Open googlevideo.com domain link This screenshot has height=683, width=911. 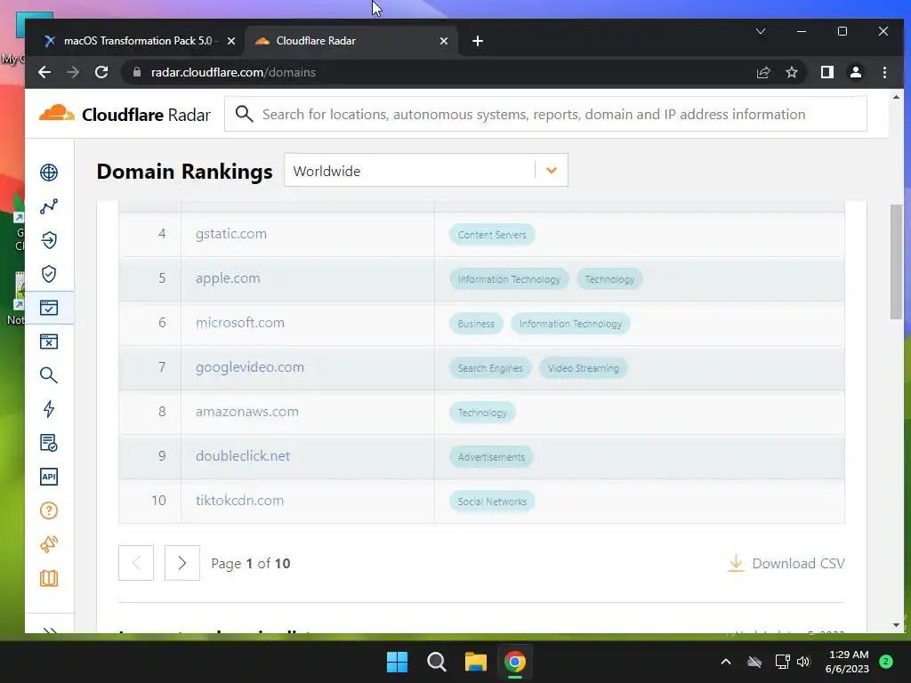tap(250, 367)
